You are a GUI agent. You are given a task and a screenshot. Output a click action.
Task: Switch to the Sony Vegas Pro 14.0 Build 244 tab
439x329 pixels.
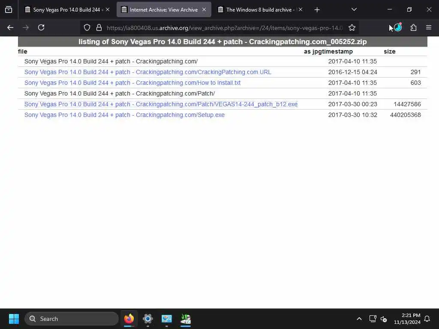pos(66,9)
